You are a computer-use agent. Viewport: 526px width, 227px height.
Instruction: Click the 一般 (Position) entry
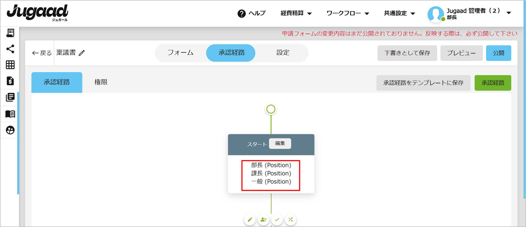[x=271, y=181]
